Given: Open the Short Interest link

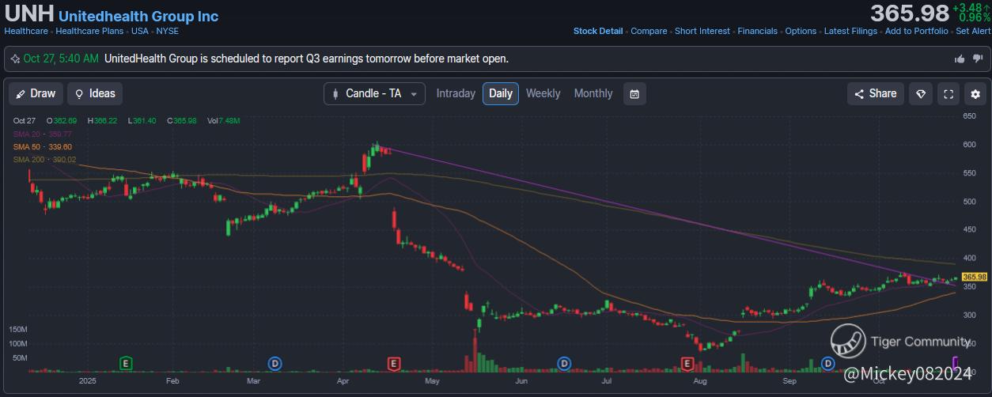Looking at the screenshot, I should click(x=702, y=32).
